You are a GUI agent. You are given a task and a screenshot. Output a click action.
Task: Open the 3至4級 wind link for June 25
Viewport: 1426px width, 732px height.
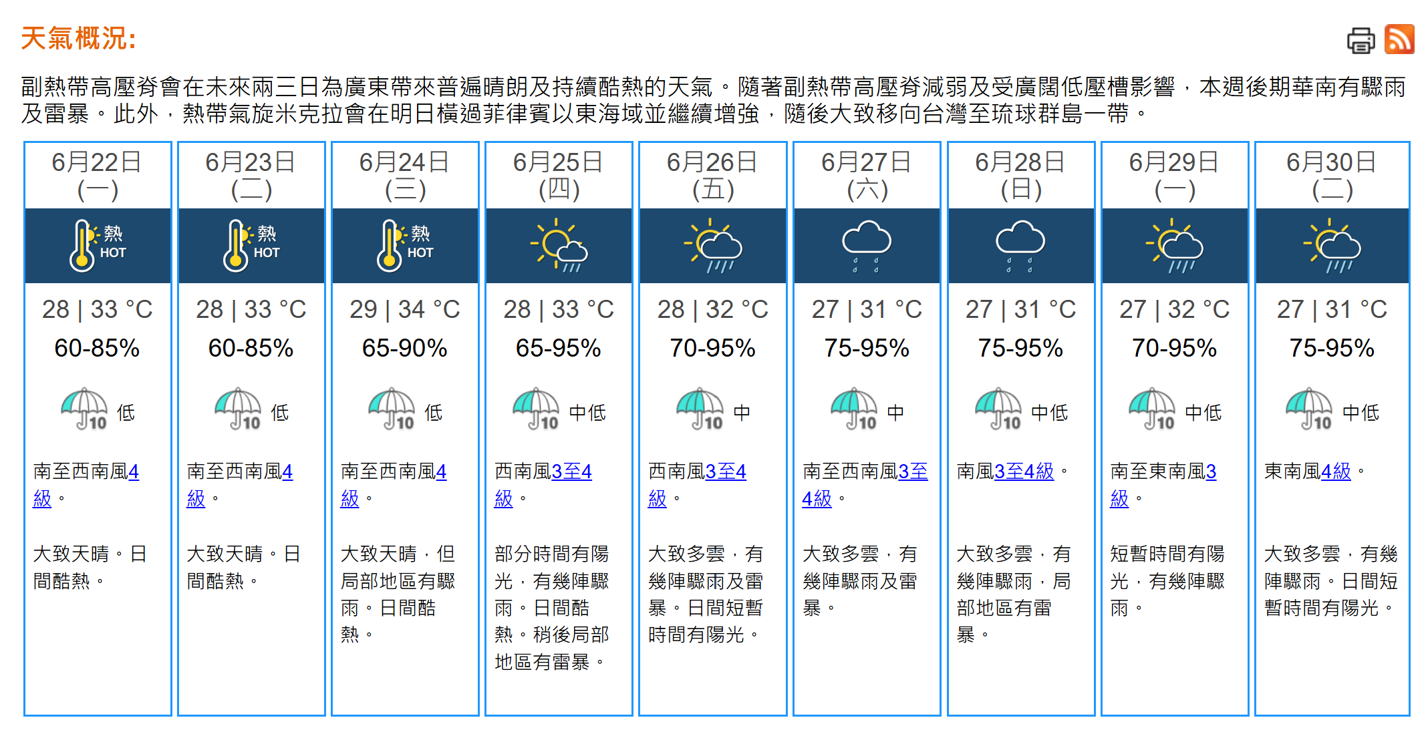543,485
